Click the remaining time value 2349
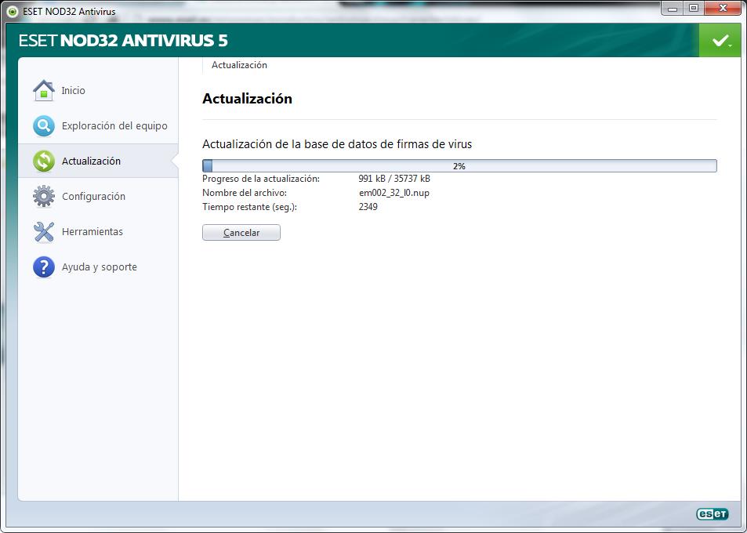This screenshot has width=747, height=533. point(368,207)
